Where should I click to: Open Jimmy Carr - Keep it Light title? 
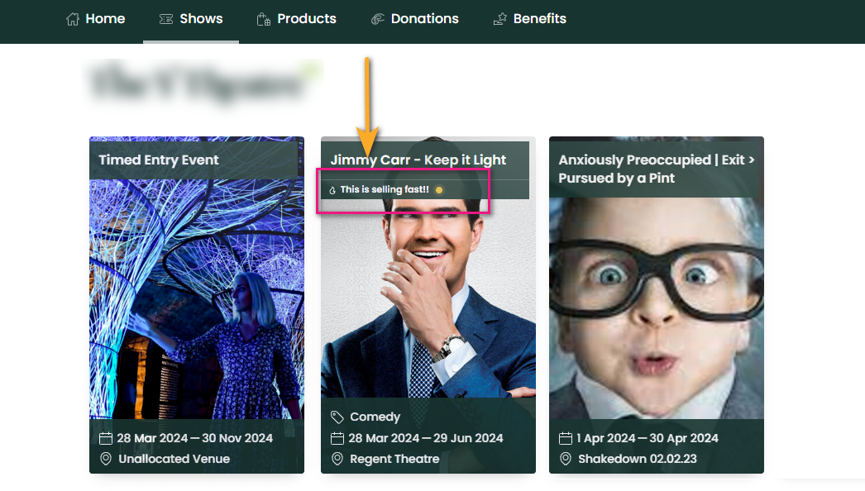[x=418, y=160]
